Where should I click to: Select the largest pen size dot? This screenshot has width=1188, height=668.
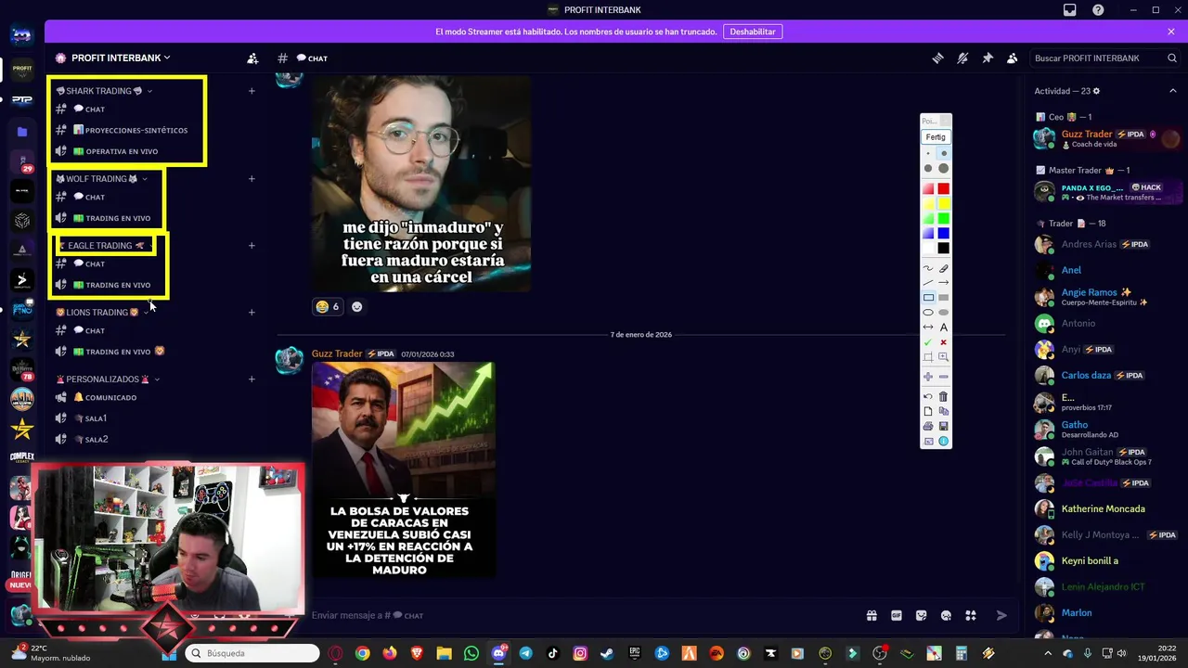tap(944, 168)
